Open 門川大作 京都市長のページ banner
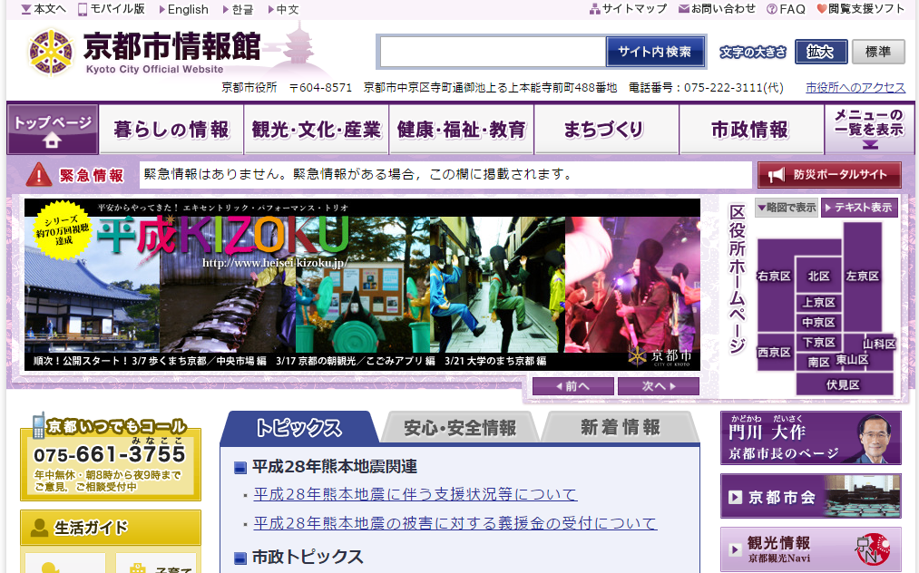919x573 pixels. click(810, 438)
